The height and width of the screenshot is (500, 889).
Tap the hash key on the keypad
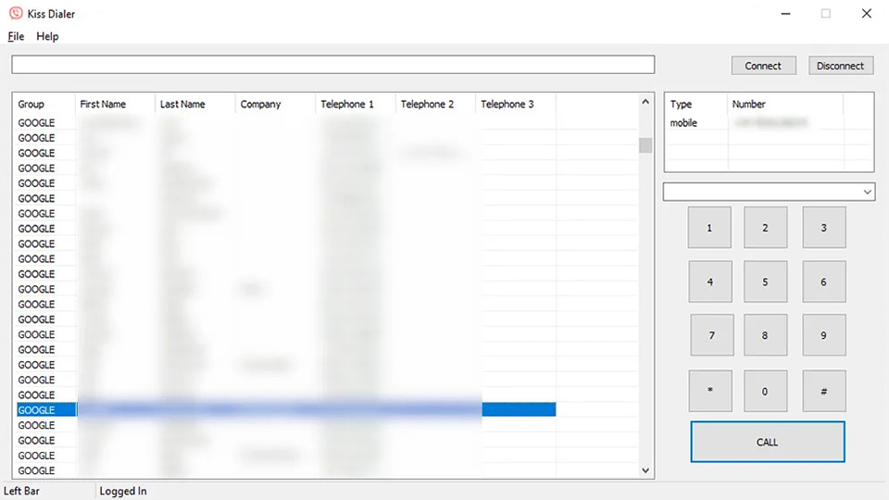[x=824, y=391]
